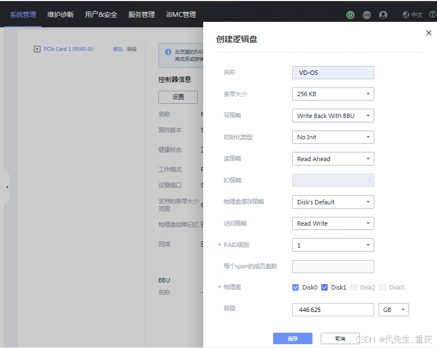
Task: Close the 创建逻辑盘 dialog with X
Action: 429,33
